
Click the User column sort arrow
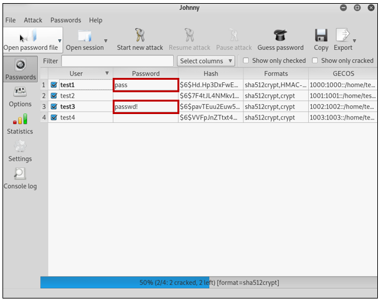point(107,74)
